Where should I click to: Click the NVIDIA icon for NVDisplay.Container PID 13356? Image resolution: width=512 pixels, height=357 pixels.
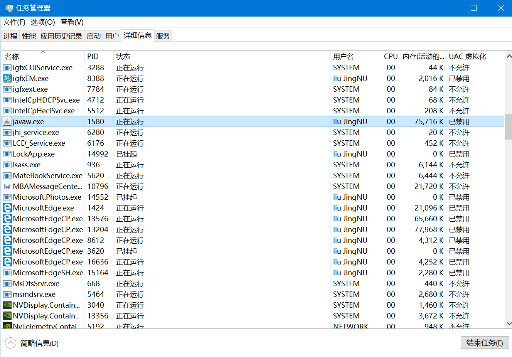[x=7, y=316]
